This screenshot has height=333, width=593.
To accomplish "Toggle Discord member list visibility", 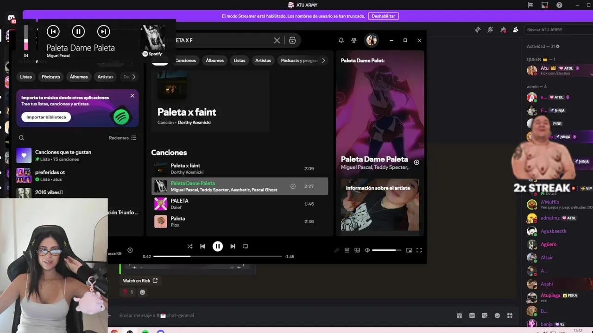I will pyautogui.click(x=516, y=30).
